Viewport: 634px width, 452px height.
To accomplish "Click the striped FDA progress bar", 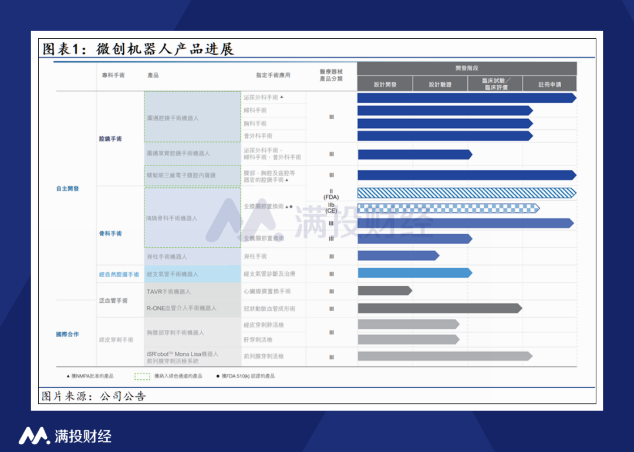I will [x=467, y=193].
